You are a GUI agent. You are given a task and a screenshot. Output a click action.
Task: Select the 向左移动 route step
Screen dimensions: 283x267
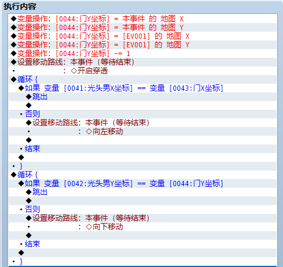(143, 132)
